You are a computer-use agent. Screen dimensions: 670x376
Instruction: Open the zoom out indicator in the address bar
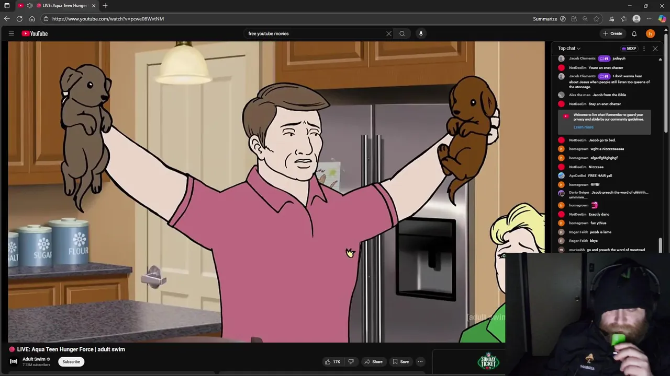pos(585,19)
